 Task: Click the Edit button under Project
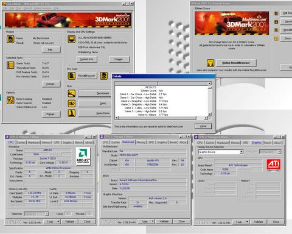[51, 49]
